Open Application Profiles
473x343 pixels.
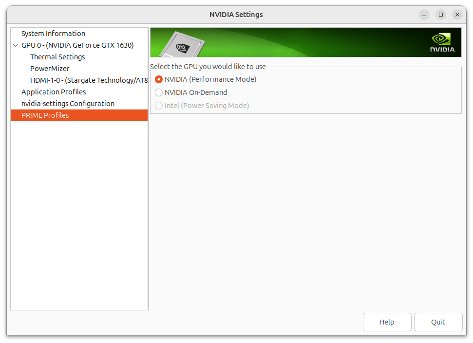79,92
